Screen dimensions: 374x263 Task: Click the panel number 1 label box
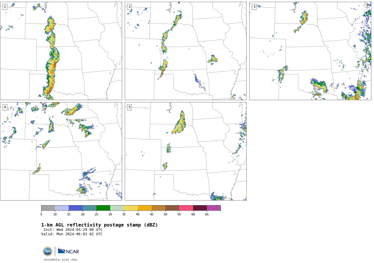tap(5, 7)
